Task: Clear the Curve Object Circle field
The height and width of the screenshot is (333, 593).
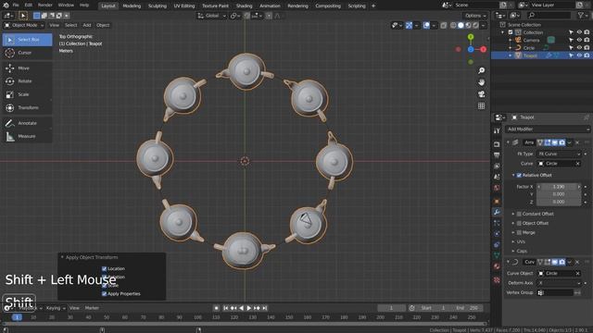Action: click(x=577, y=274)
